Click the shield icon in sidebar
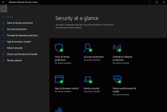The height and width of the screenshot is (112, 167). [3, 23]
